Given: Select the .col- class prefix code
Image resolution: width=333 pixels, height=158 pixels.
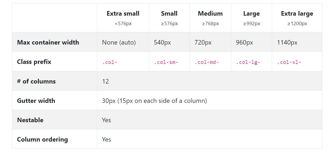Looking at the screenshot, I should [x=110, y=63].
